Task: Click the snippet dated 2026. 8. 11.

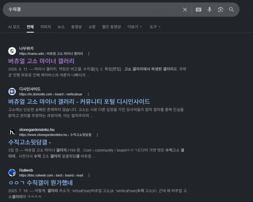Action: click(97, 72)
